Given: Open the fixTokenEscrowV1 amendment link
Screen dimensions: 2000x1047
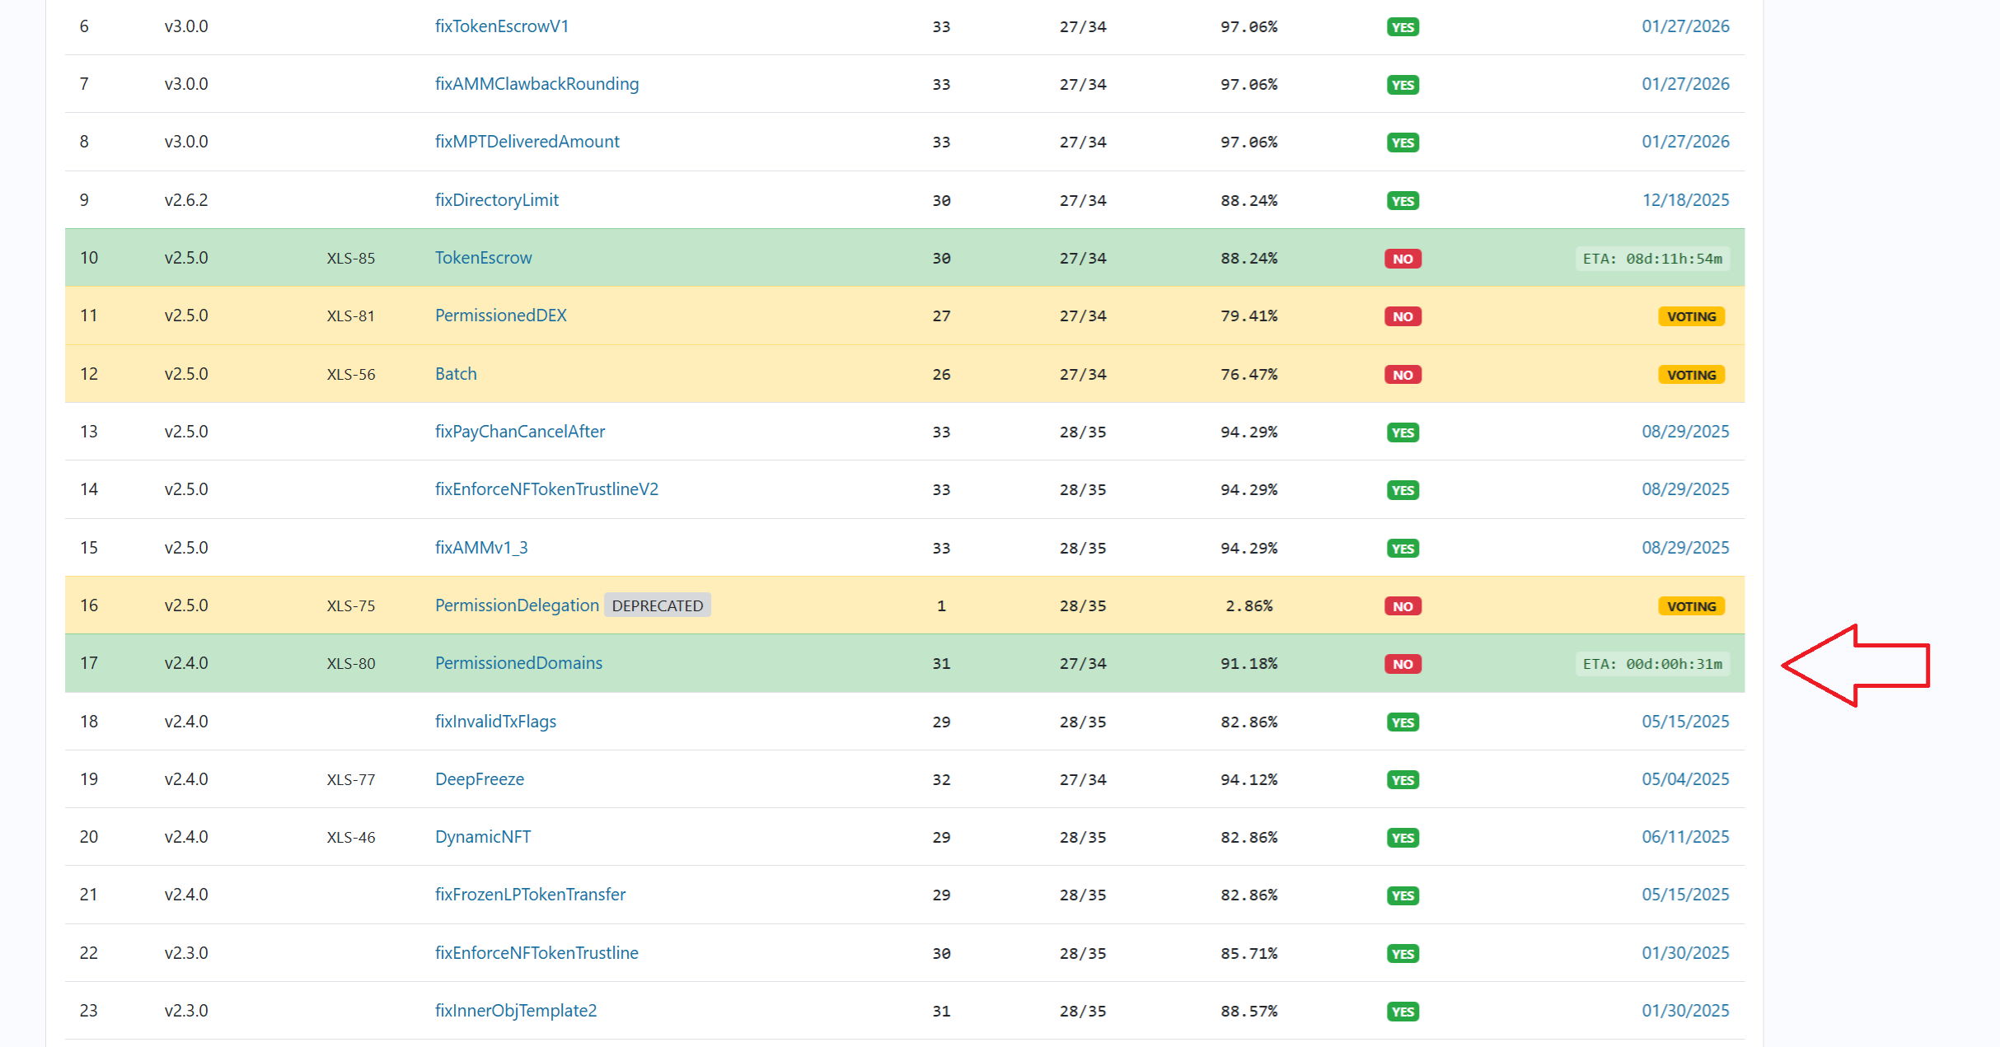Looking at the screenshot, I should [x=501, y=26].
